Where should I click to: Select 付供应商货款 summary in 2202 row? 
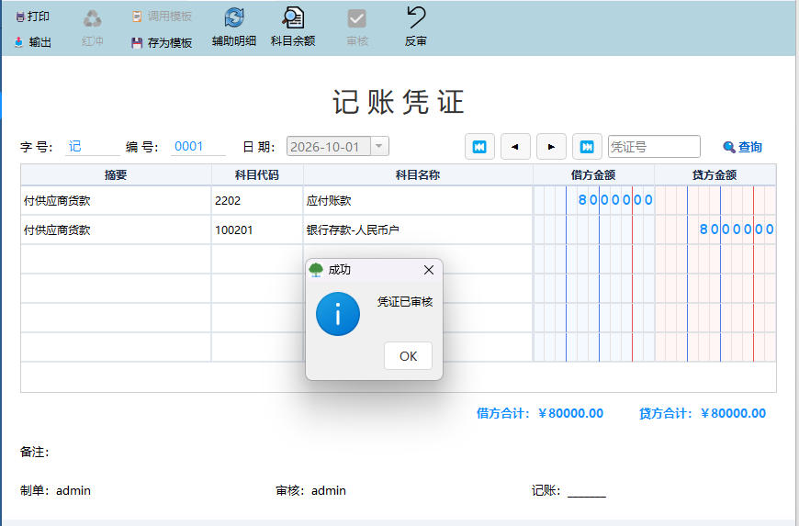click(x=116, y=201)
